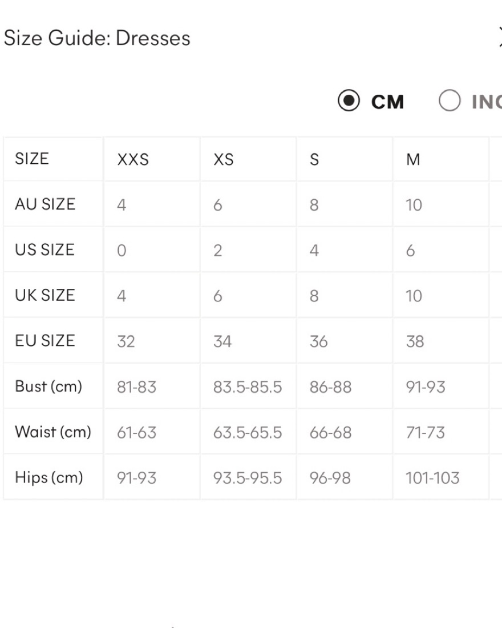Click the Size Guide: Dresses heading

pyautogui.click(x=97, y=38)
